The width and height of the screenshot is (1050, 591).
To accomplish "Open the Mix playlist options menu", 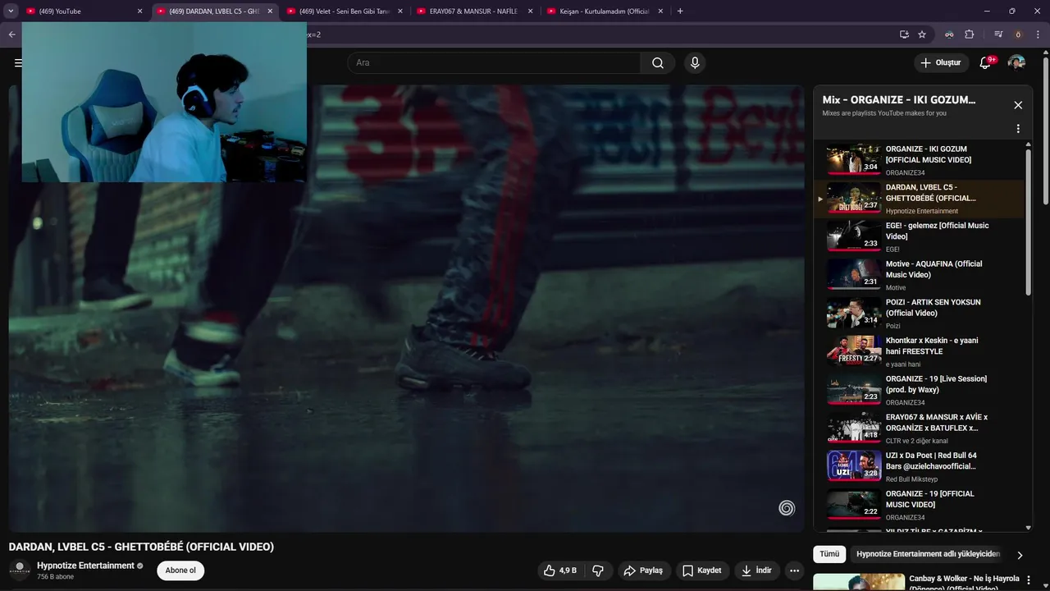I will coord(1018,129).
